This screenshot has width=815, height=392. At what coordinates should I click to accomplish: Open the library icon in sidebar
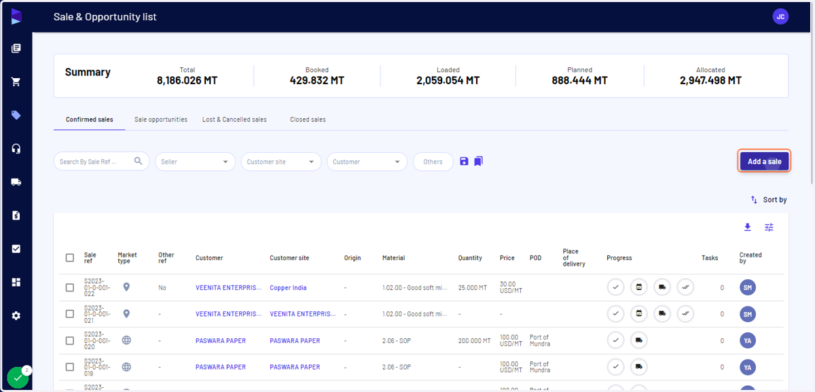click(16, 48)
